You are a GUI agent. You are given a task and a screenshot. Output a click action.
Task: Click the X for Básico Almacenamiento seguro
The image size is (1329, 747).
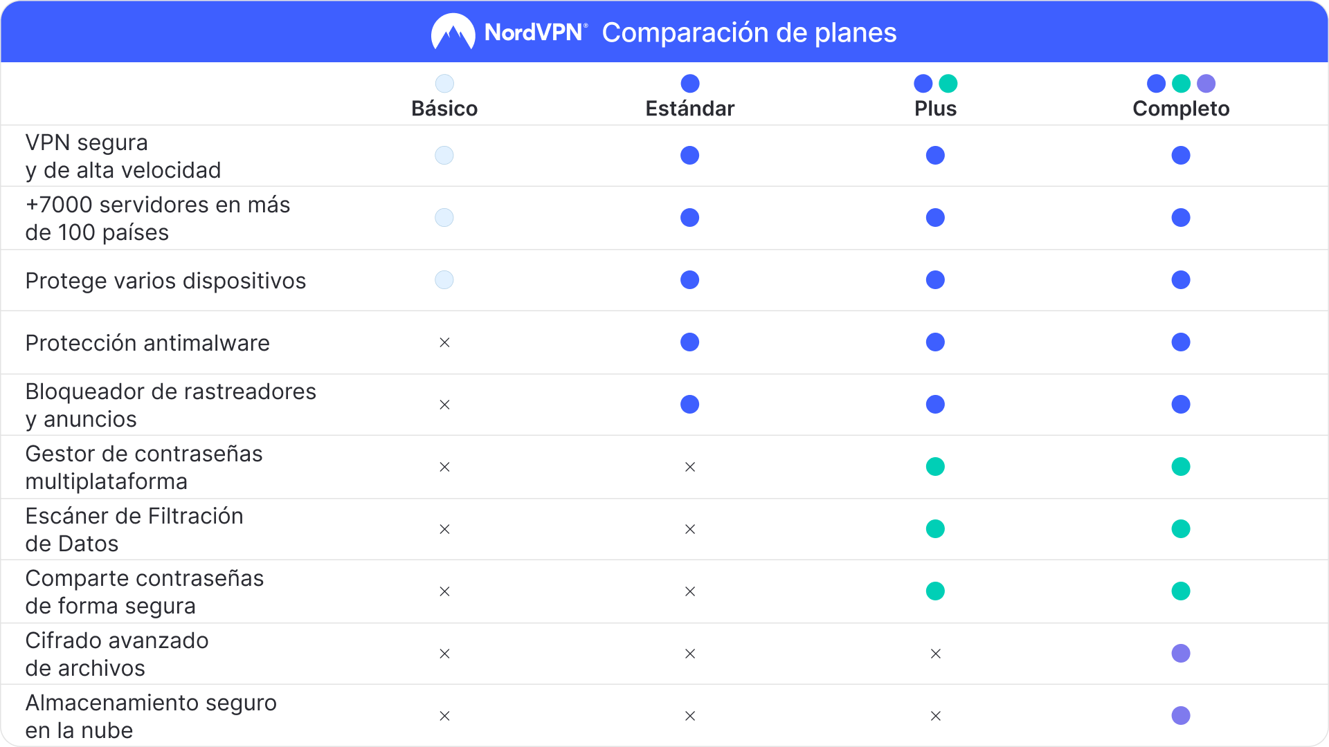[444, 716]
